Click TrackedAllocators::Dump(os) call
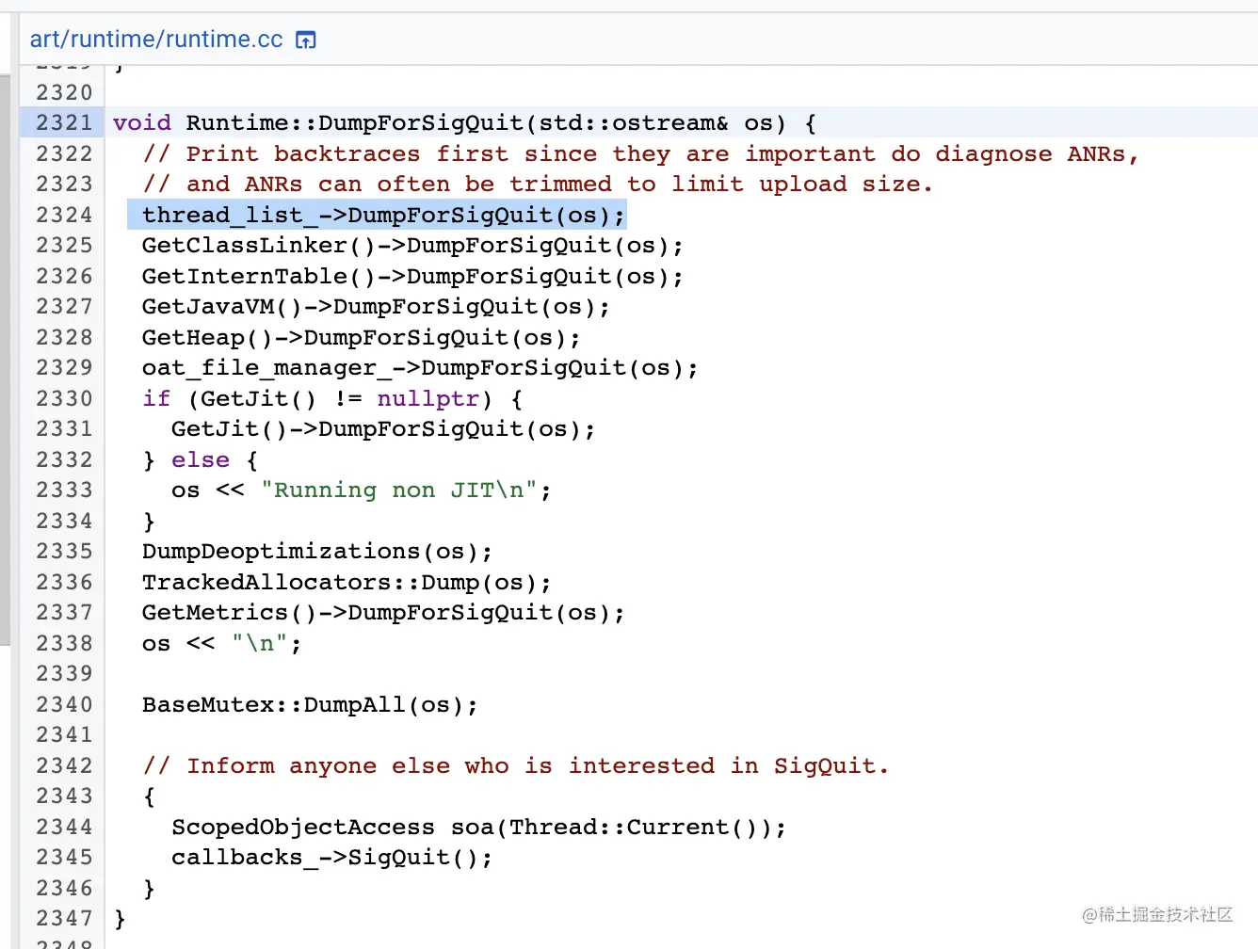Screen dimensions: 1258x949 347,582
